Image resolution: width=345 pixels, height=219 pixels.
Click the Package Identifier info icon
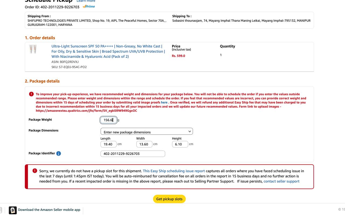point(58,153)
